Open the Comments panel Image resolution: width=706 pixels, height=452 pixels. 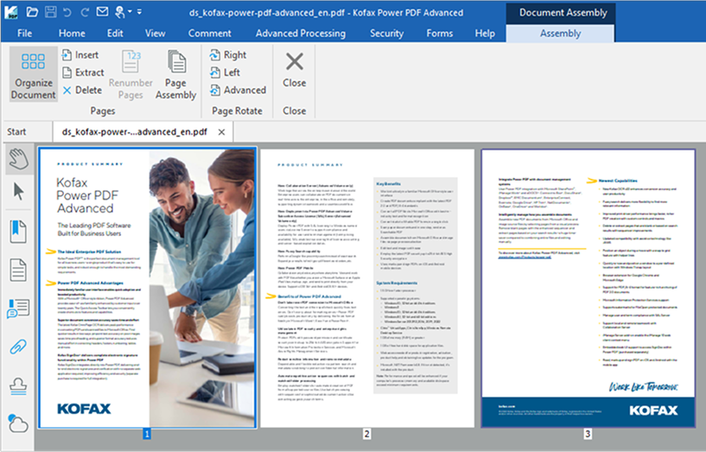point(18,309)
